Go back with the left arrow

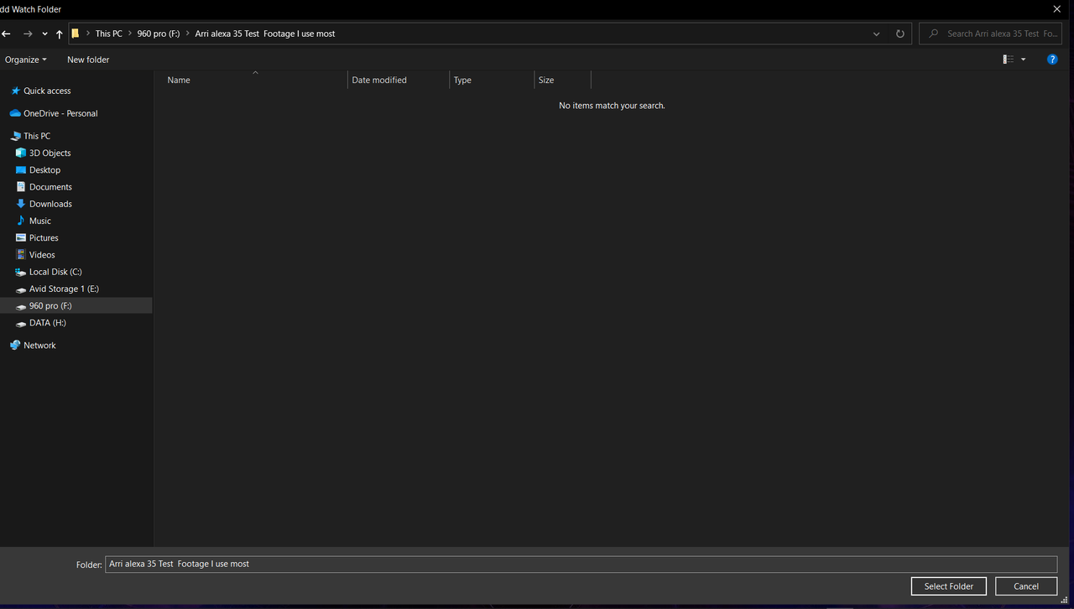6,34
